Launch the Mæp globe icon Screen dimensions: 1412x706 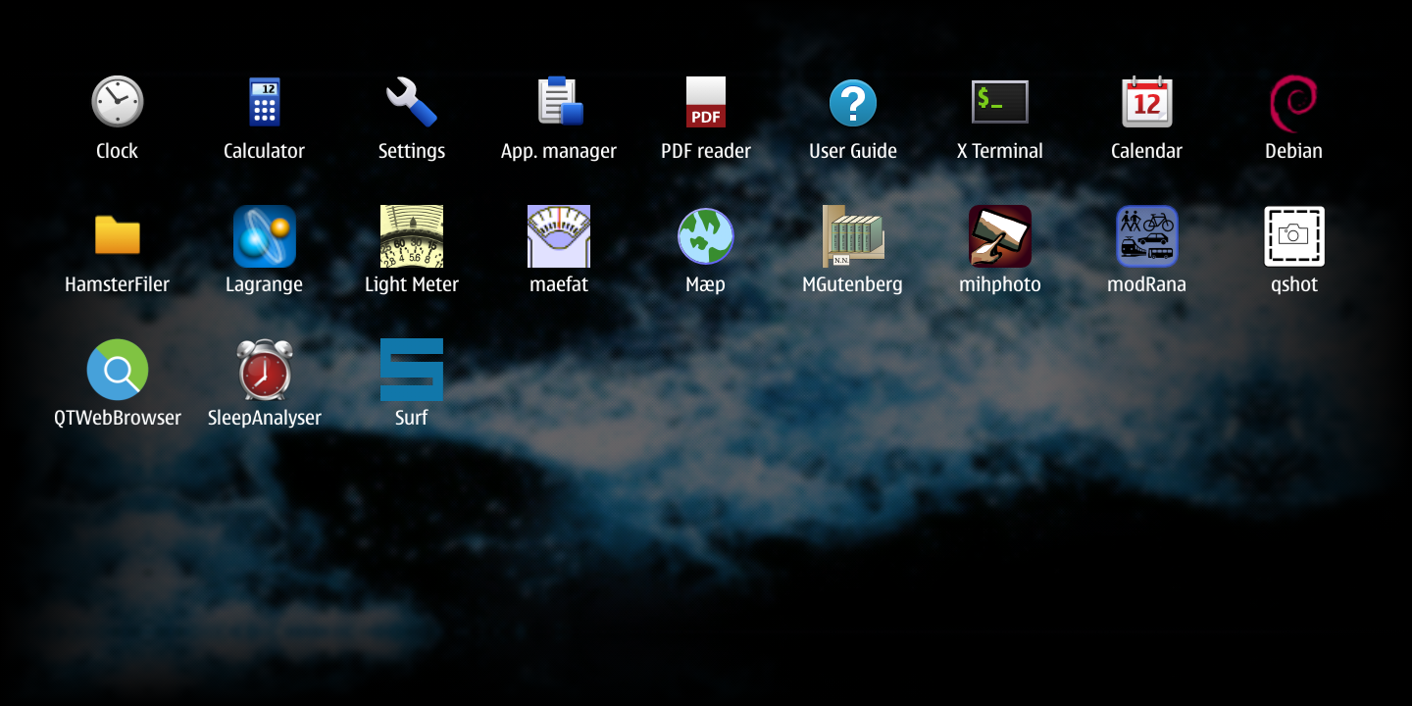tap(706, 236)
